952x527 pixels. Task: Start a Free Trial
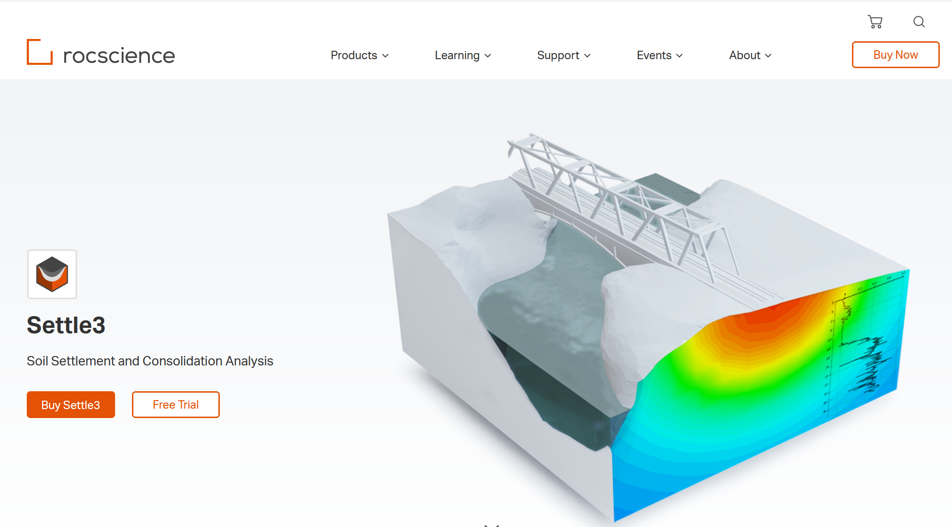[x=176, y=404]
